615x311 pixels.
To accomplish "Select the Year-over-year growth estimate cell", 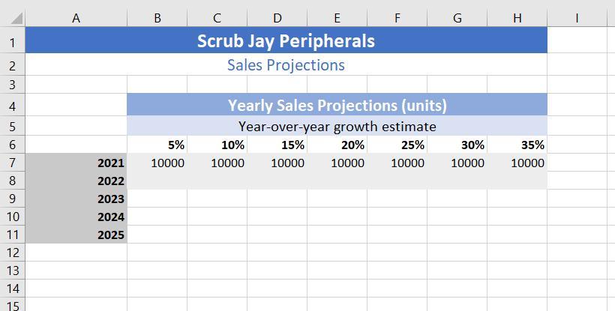I will pos(337,126).
